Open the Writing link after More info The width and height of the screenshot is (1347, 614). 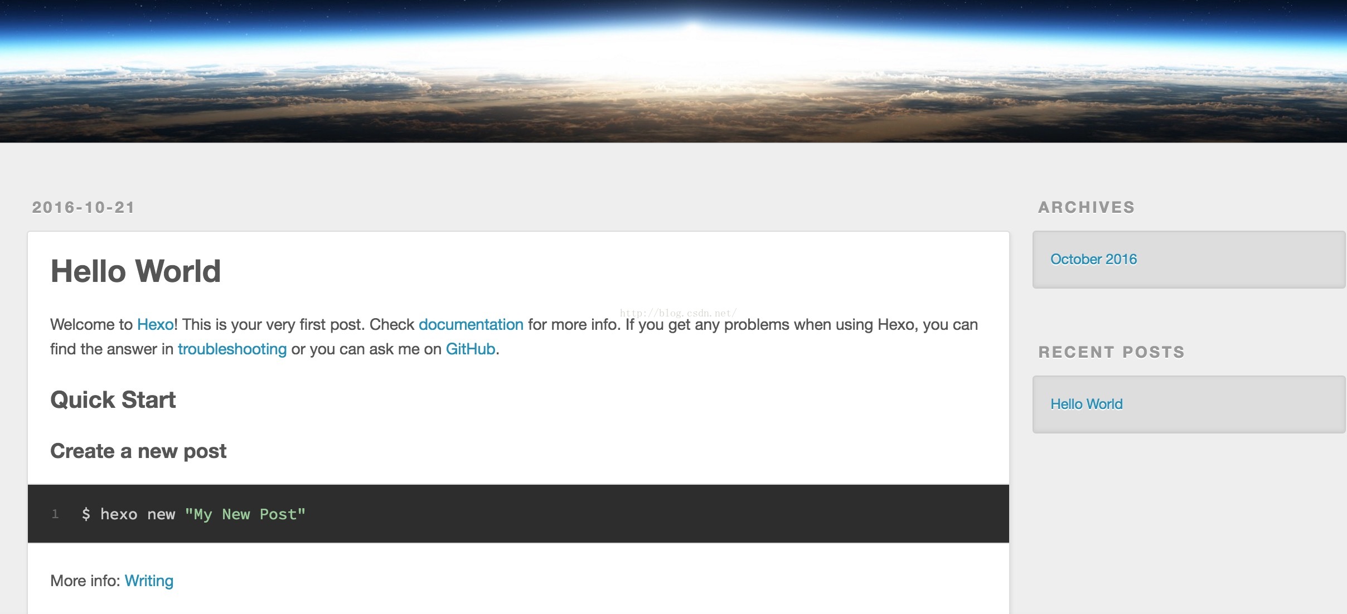(149, 581)
